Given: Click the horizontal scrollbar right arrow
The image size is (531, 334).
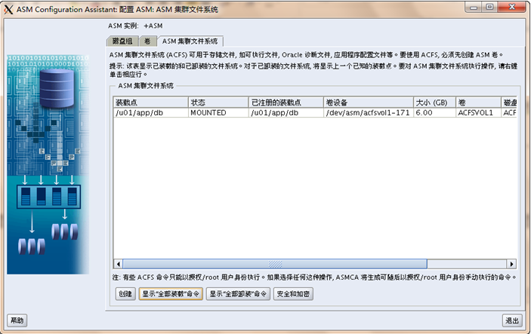Looking at the screenshot, I should click(511, 264).
